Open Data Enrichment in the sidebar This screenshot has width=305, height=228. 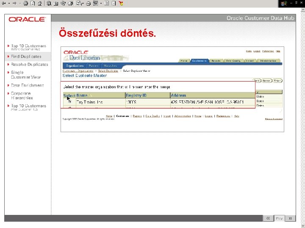(x=27, y=85)
